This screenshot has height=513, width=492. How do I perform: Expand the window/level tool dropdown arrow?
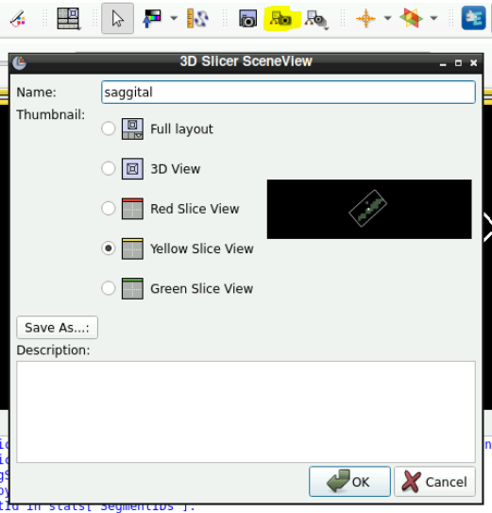(174, 18)
